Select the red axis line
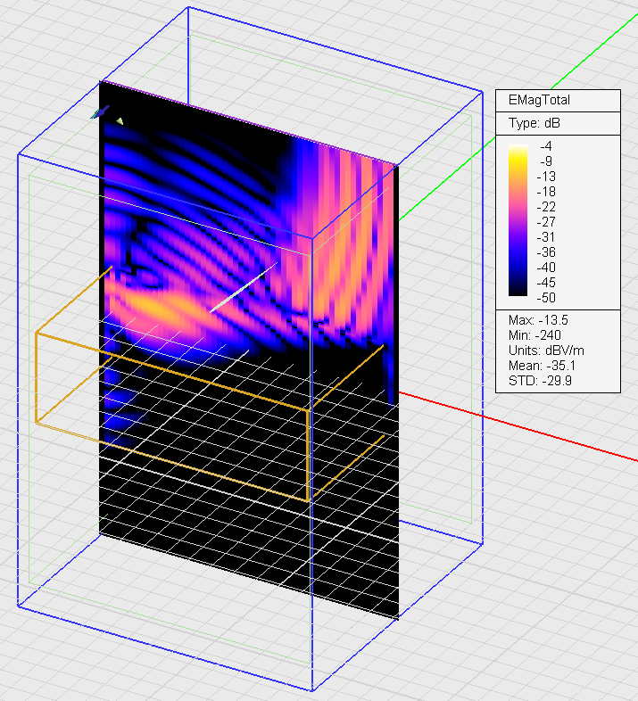This screenshot has width=638, height=701. coord(535,430)
